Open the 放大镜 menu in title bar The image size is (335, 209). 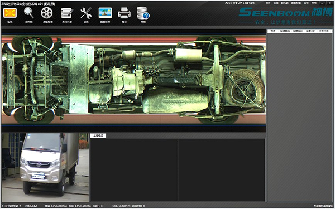[x=285, y=3]
